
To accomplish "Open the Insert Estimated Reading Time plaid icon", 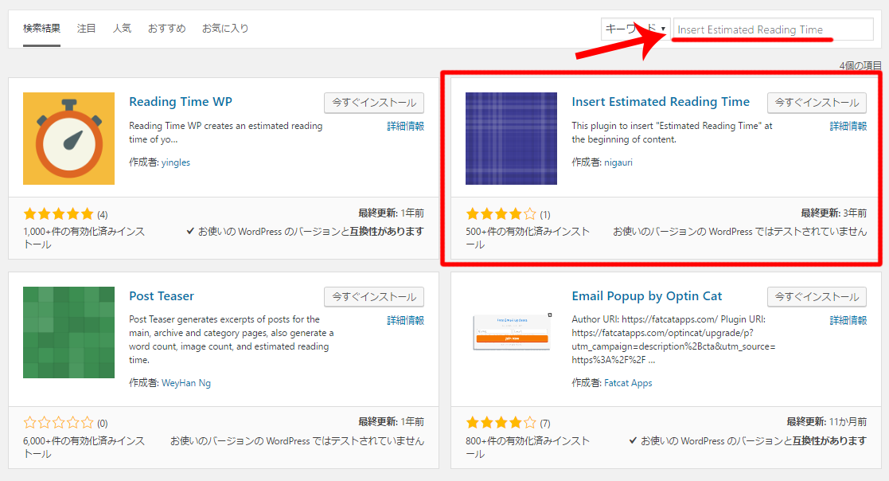I will pyautogui.click(x=512, y=139).
